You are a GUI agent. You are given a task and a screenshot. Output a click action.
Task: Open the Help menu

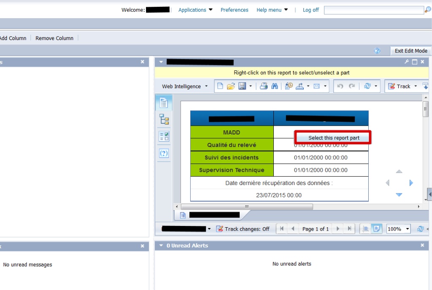pos(272,10)
